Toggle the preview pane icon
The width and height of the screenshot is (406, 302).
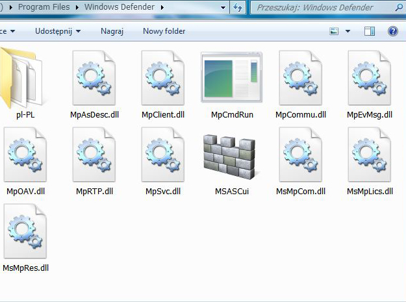pyautogui.click(x=370, y=31)
